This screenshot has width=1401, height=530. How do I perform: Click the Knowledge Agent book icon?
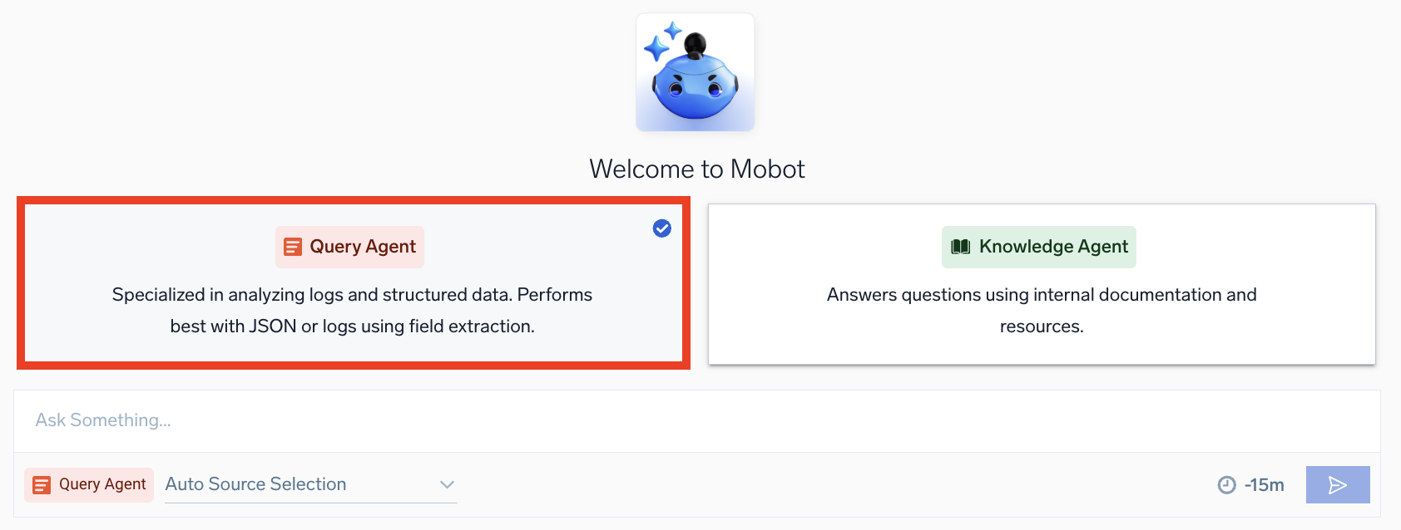pyautogui.click(x=960, y=246)
